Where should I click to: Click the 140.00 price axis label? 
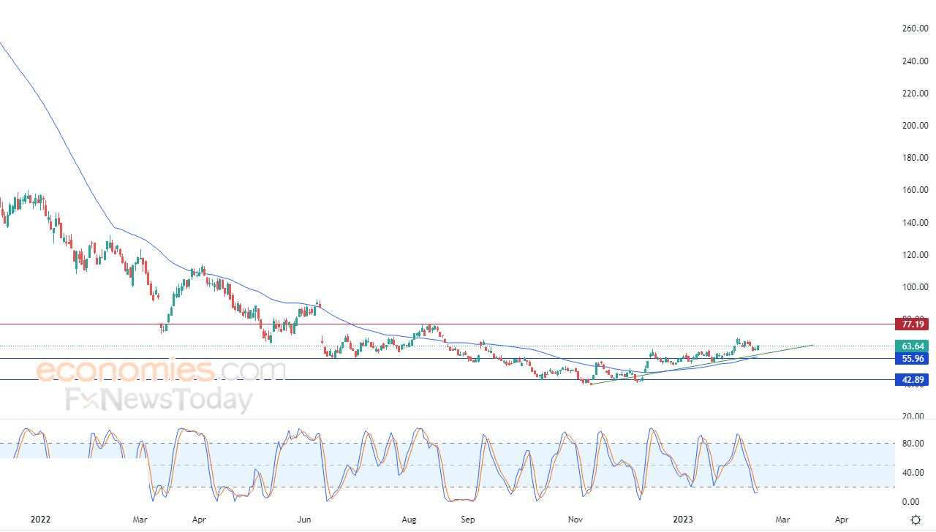click(915, 222)
